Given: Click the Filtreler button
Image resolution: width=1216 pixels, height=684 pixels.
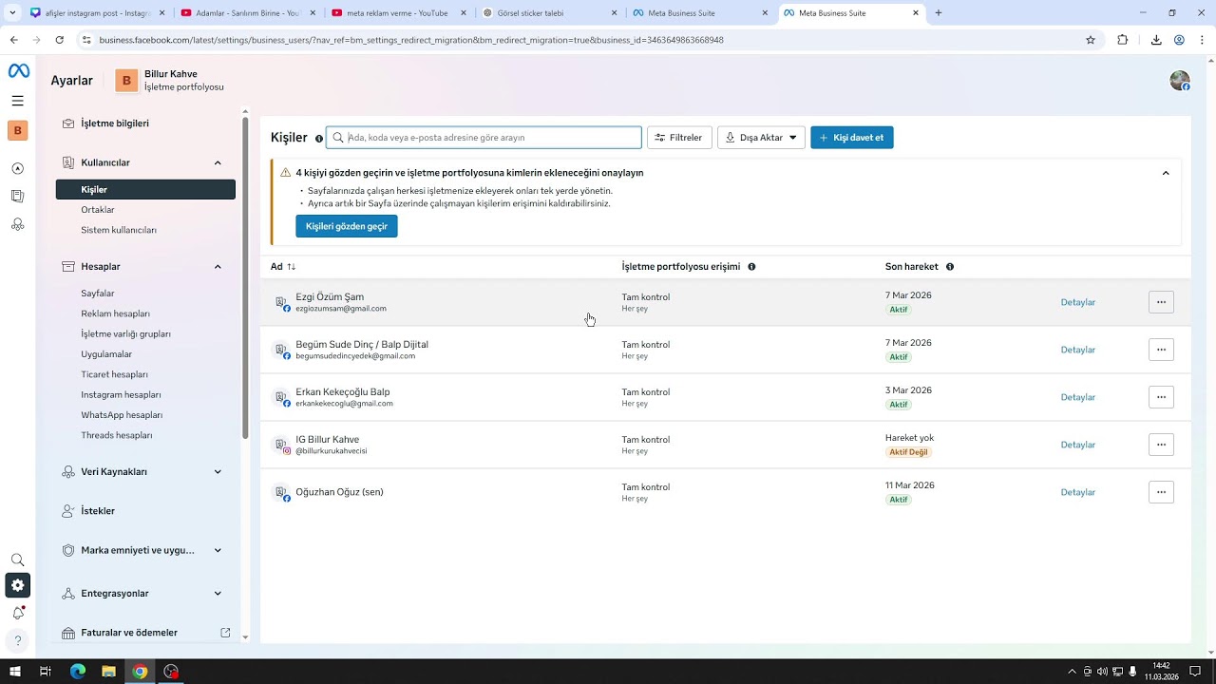Looking at the screenshot, I should (679, 138).
